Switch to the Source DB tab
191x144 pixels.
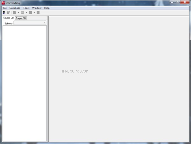pos(8,18)
